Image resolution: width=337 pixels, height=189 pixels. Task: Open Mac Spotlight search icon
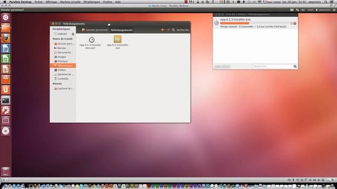[326, 2]
